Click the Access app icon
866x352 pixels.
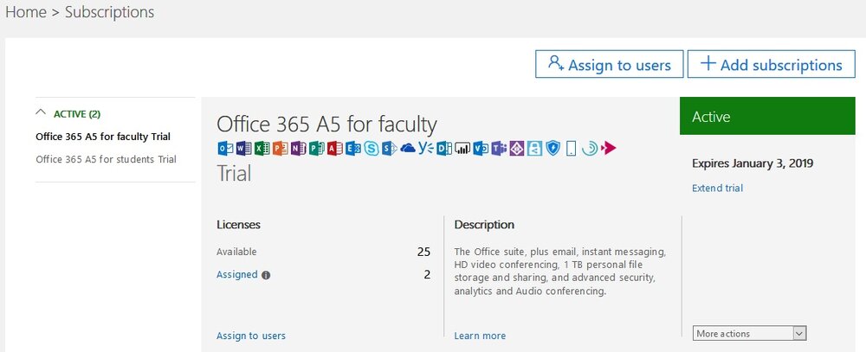click(x=334, y=149)
